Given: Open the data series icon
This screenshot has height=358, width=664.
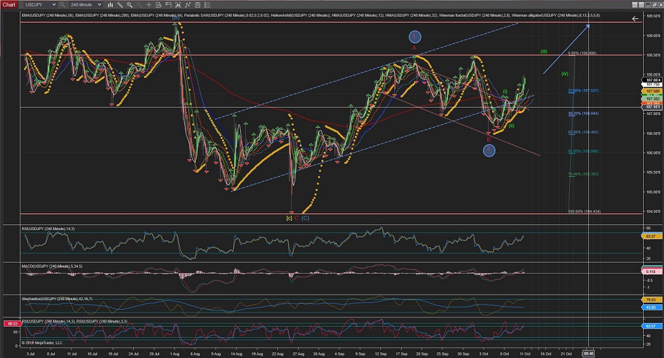Looking at the screenshot, I should (158, 4).
